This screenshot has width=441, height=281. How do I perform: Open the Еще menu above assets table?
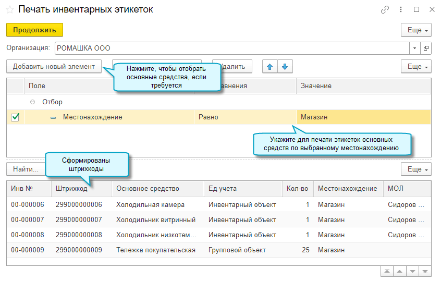pyautogui.click(x=416, y=169)
